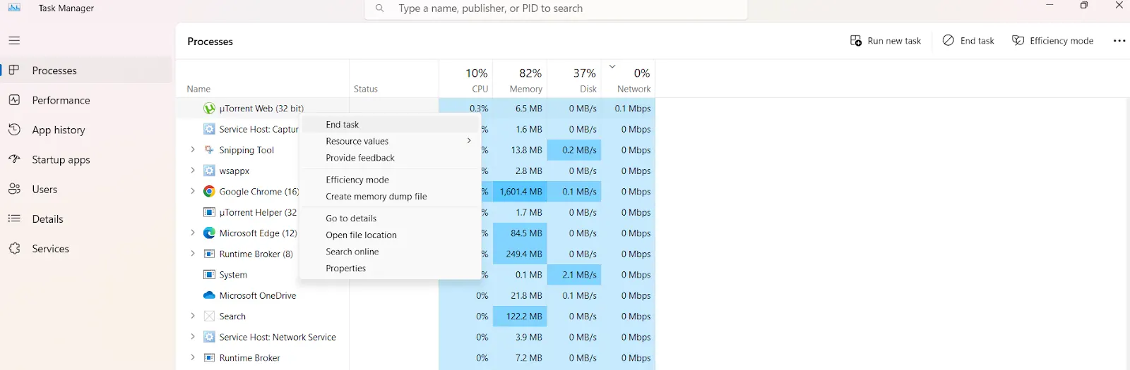Click the Google Chrome process icon
Image resolution: width=1130 pixels, height=370 pixels.
pyautogui.click(x=209, y=192)
